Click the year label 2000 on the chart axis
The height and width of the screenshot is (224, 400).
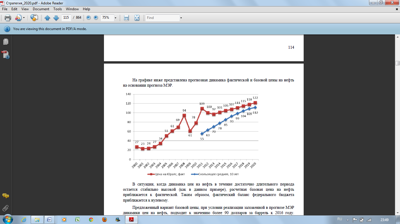point(135,164)
